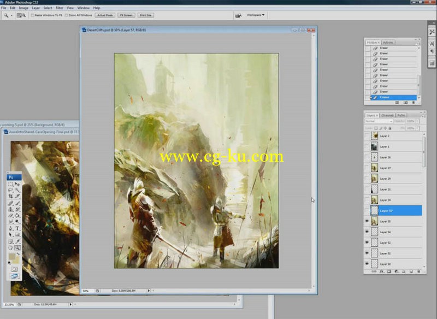Open the foreground color swatch
Screen dimensions: 437x319
11,257
